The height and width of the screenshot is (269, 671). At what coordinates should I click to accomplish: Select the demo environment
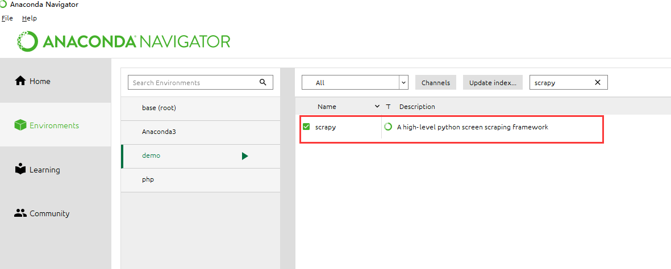pos(201,156)
